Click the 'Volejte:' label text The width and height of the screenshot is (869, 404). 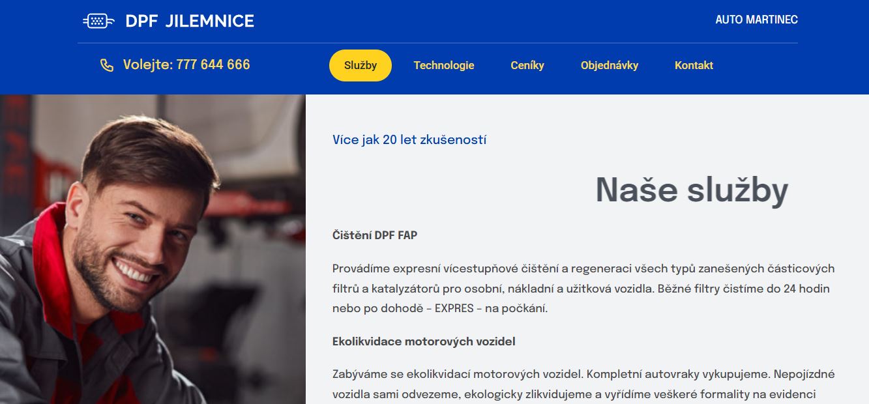coord(147,65)
